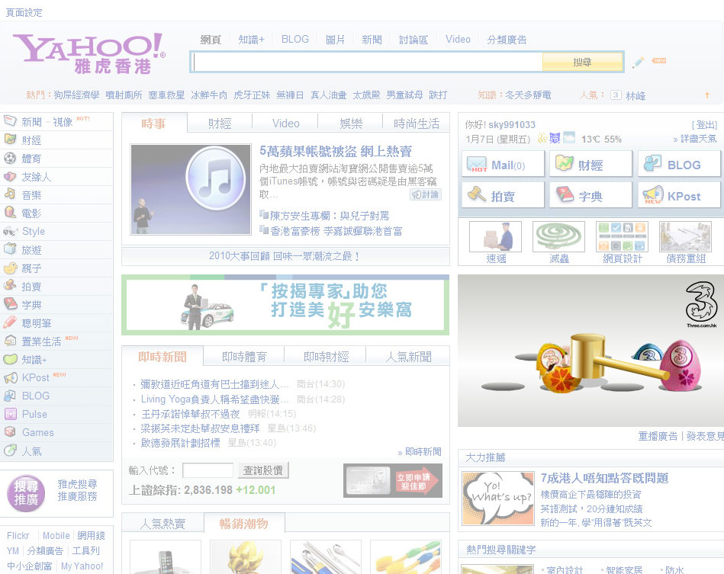Focus the 輸入代號 stock code field

click(208, 470)
